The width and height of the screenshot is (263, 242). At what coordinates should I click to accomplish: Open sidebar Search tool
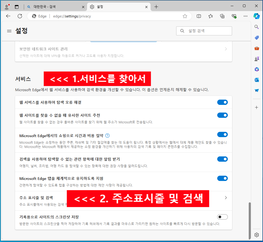coord(256,27)
